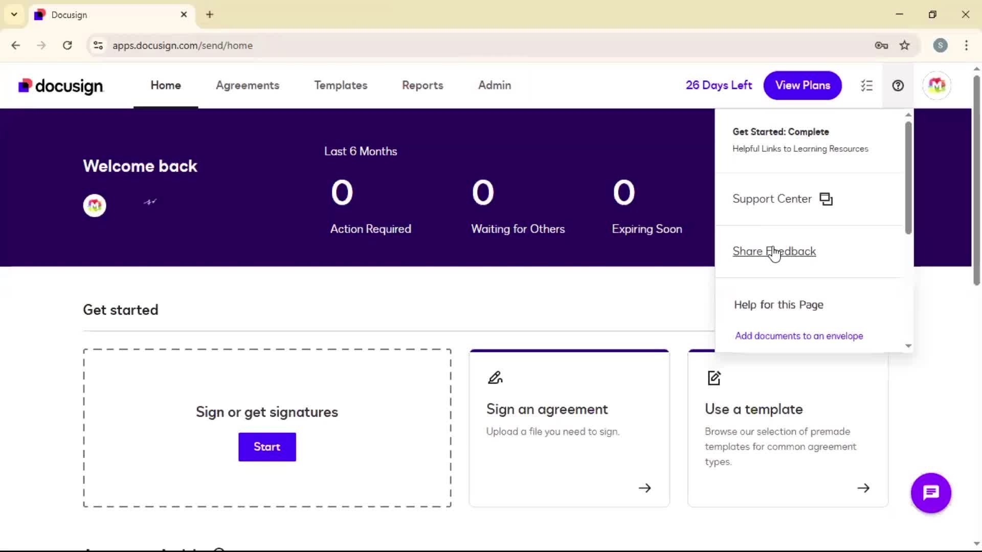Screen dimensions: 982x552
Task: Open the checklist icon in header
Action: click(x=866, y=85)
